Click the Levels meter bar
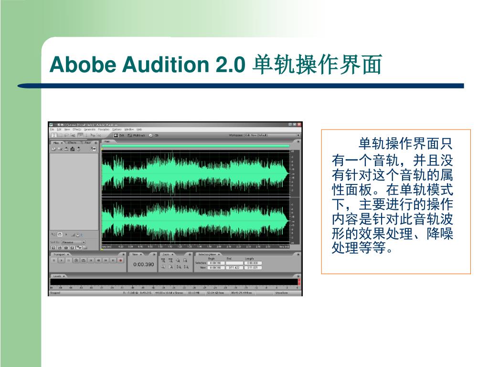489x367 pixels. click(174, 282)
